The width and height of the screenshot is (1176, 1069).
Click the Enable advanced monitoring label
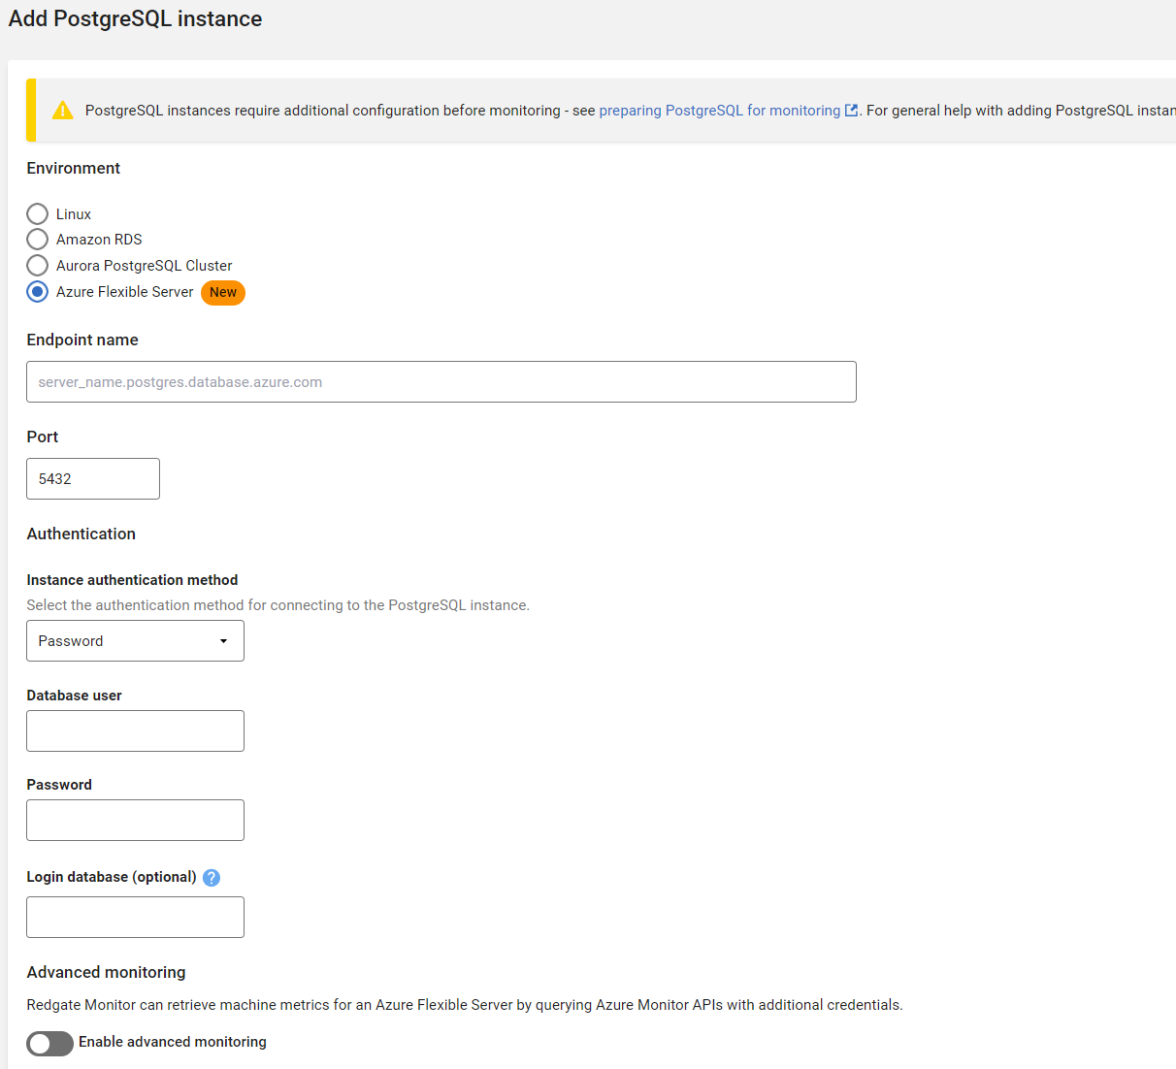173,1042
